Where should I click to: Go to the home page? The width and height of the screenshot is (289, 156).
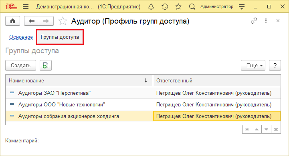12,21
